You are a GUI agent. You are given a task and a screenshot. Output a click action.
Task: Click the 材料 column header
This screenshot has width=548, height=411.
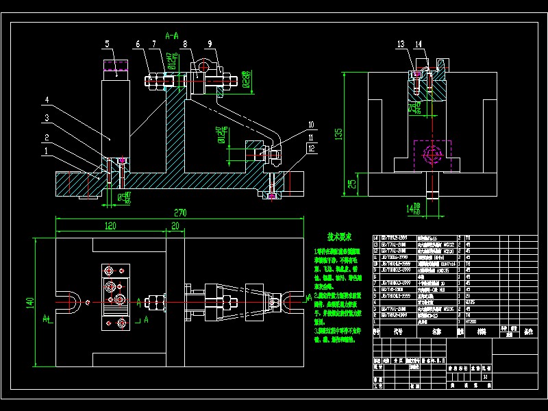(x=482, y=332)
